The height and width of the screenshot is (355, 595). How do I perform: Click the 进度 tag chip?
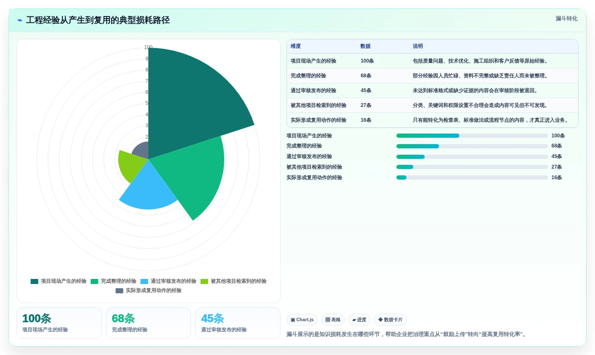[359, 320]
